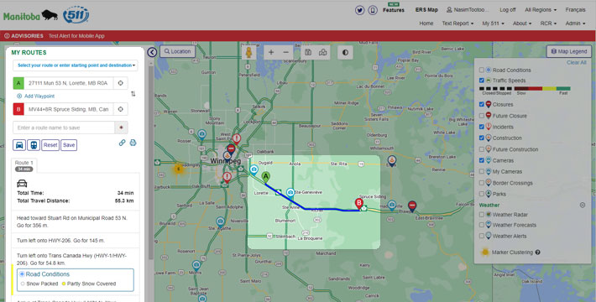
Task: Open the user account NasimTootoo
Action: [x=468, y=10]
